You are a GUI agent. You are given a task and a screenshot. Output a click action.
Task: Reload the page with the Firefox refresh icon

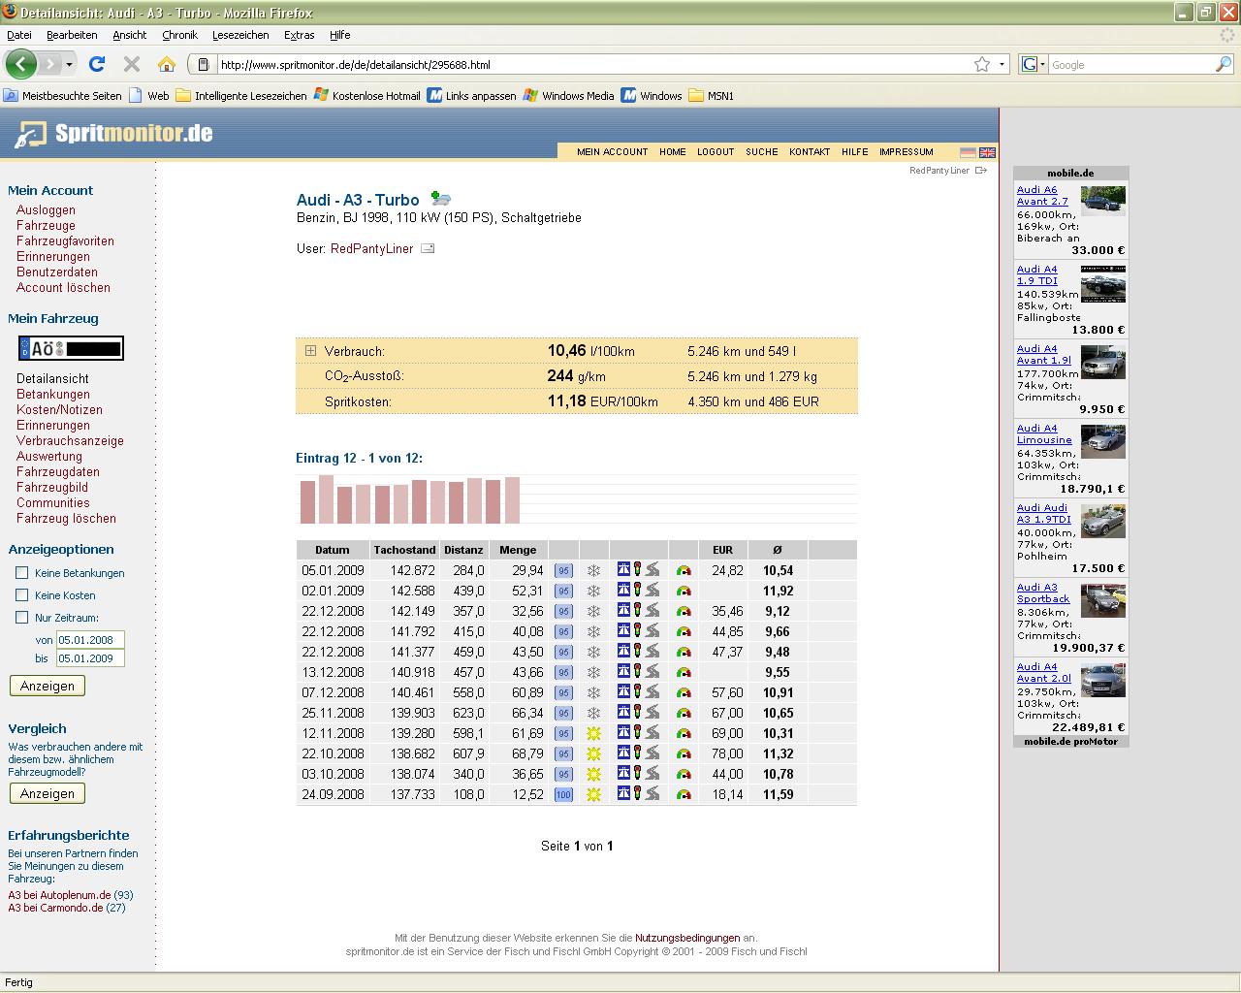point(96,64)
